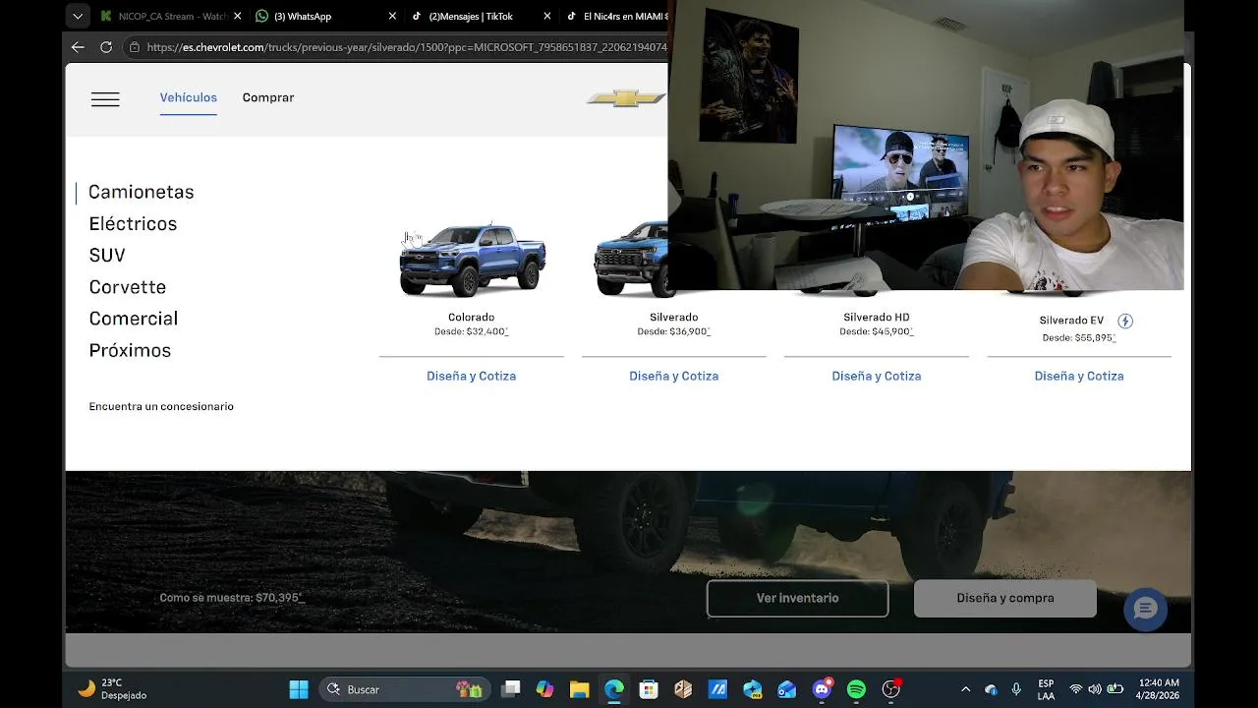The width and height of the screenshot is (1258, 708).
Task: Click the microphone tray icon
Action: click(1016, 689)
